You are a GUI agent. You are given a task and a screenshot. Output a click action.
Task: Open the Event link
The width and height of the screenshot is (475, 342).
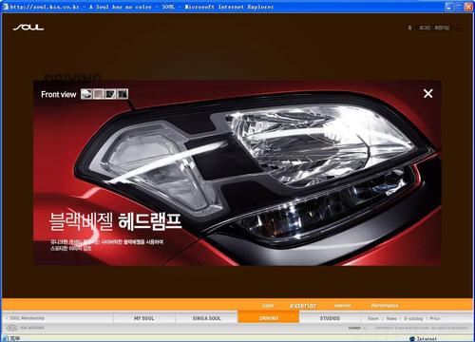point(373,318)
